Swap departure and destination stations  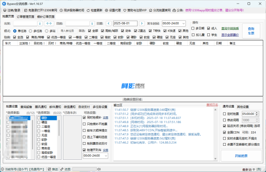click(x=49, y=24)
